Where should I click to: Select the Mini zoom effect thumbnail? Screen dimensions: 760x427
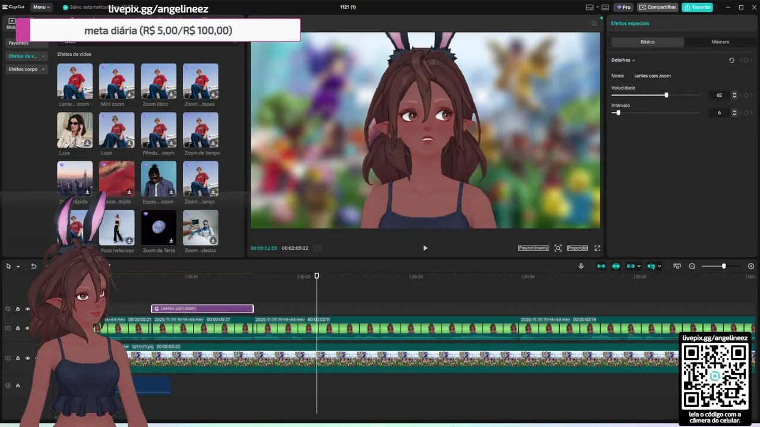point(116,81)
